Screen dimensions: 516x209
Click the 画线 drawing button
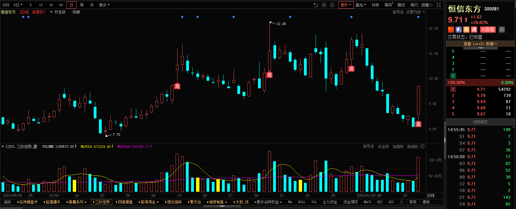pos(401,5)
